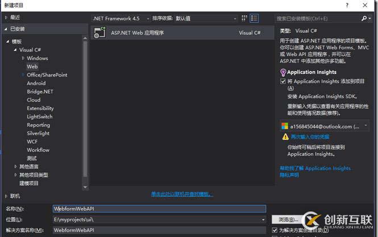Screen dimensions: 378x237
Task: Expand the Other Languages (其他语言) node
Action: tap(15, 167)
